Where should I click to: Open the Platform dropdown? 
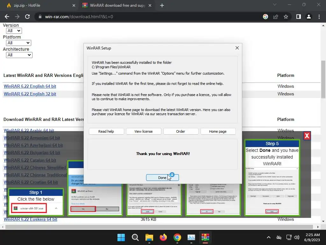click(18, 43)
